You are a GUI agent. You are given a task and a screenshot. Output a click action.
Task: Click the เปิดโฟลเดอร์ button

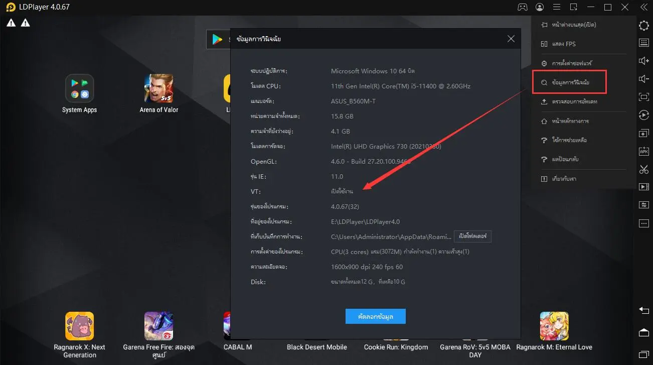click(x=472, y=236)
